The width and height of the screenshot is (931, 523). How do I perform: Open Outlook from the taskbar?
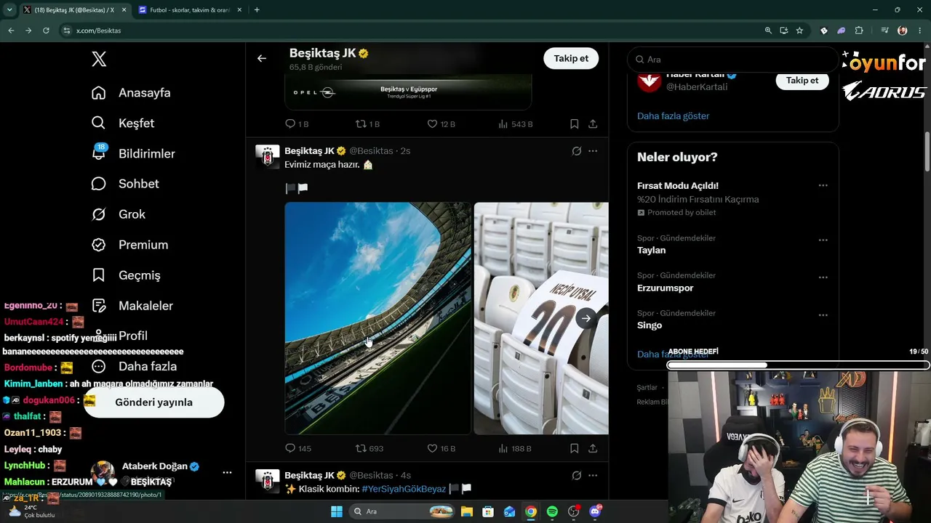[509, 511]
